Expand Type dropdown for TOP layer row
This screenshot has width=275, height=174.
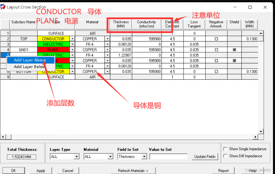coord(72,39)
